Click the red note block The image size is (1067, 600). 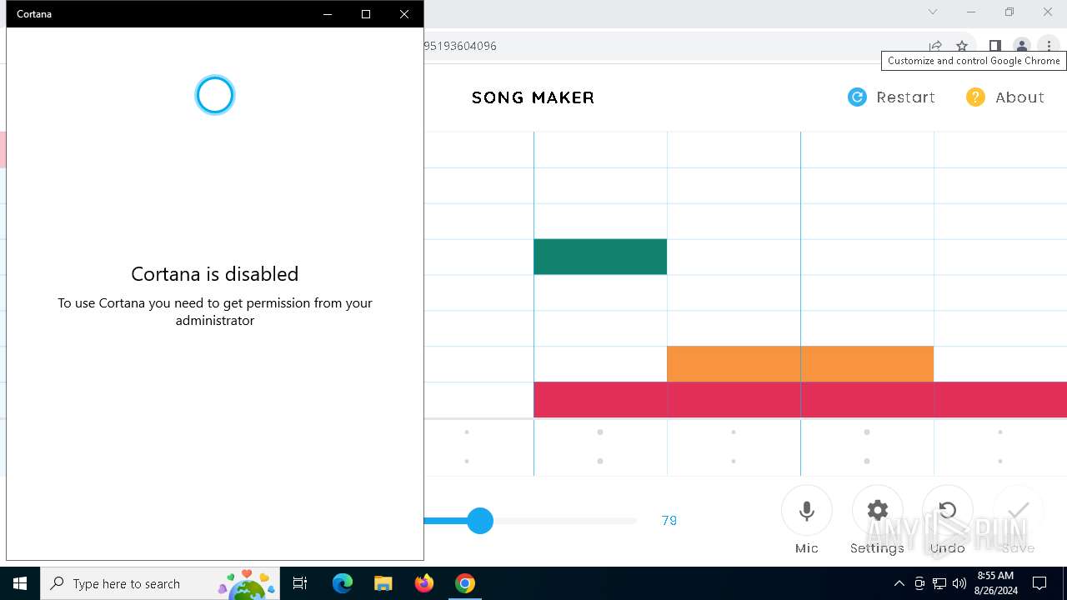(800, 400)
